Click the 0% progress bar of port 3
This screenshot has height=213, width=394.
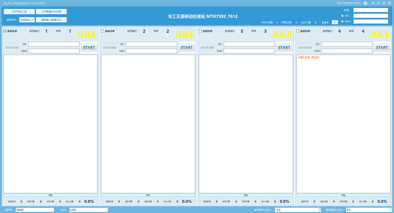point(246,195)
